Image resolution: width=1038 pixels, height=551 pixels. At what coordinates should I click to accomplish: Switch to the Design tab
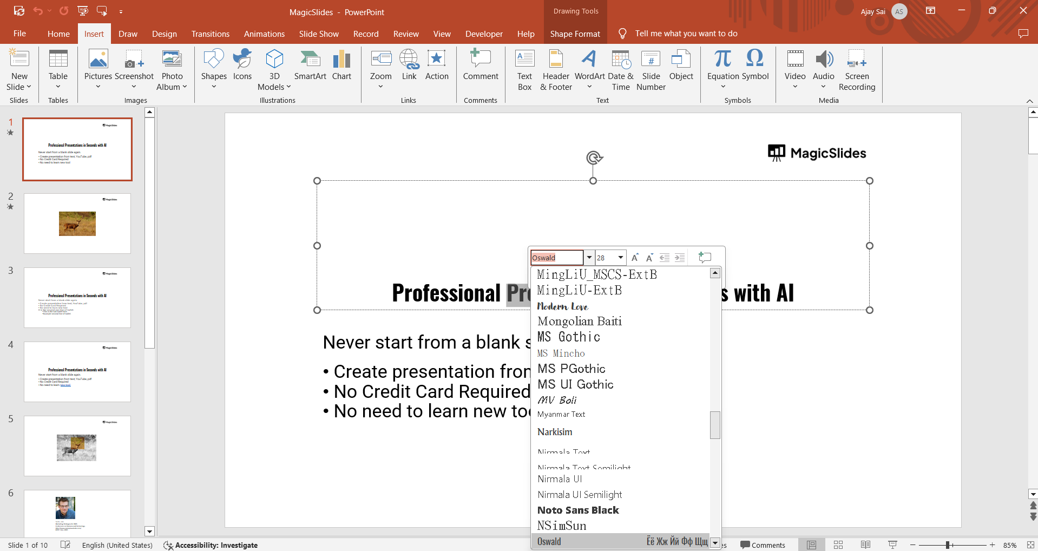(164, 34)
